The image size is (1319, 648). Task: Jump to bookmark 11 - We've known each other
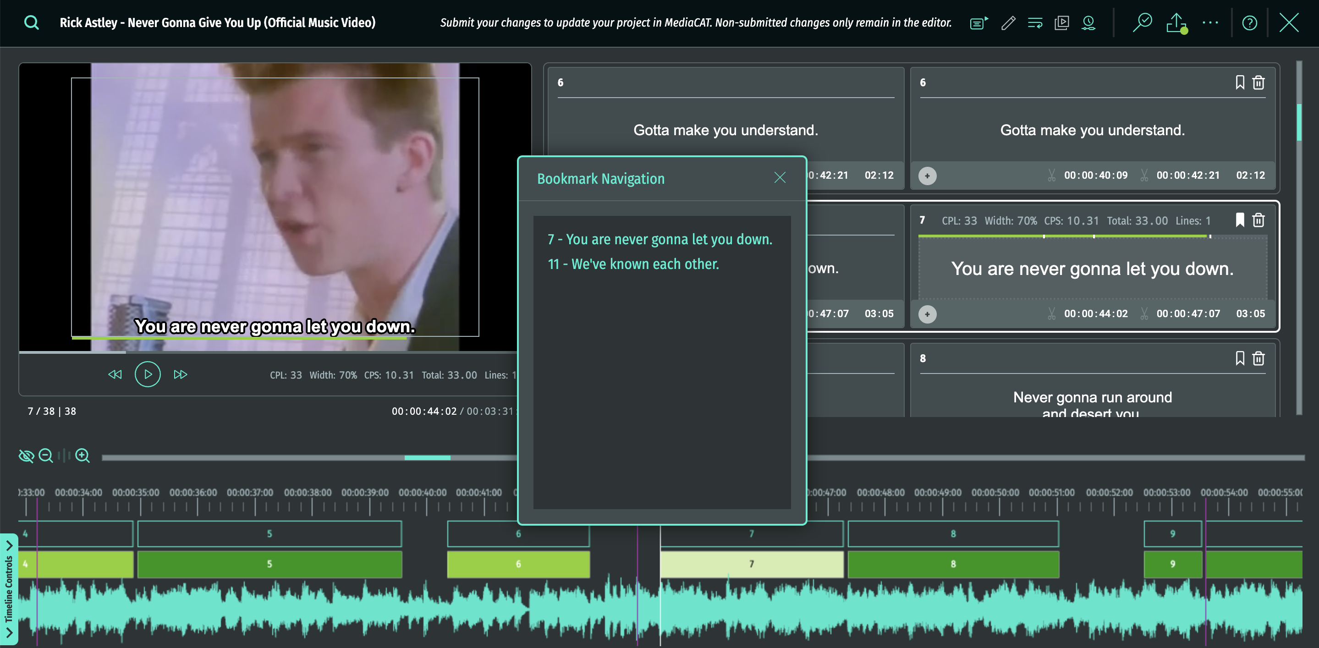click(633, 264)
